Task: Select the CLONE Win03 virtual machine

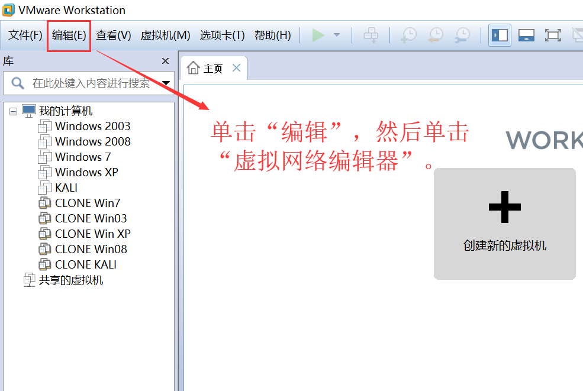Action: click(91, 218)
